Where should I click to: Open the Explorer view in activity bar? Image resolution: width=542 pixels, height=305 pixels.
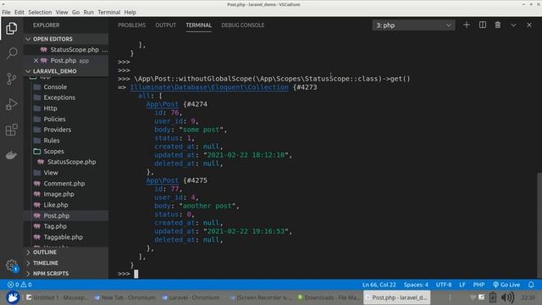click(x=11, y=28)
